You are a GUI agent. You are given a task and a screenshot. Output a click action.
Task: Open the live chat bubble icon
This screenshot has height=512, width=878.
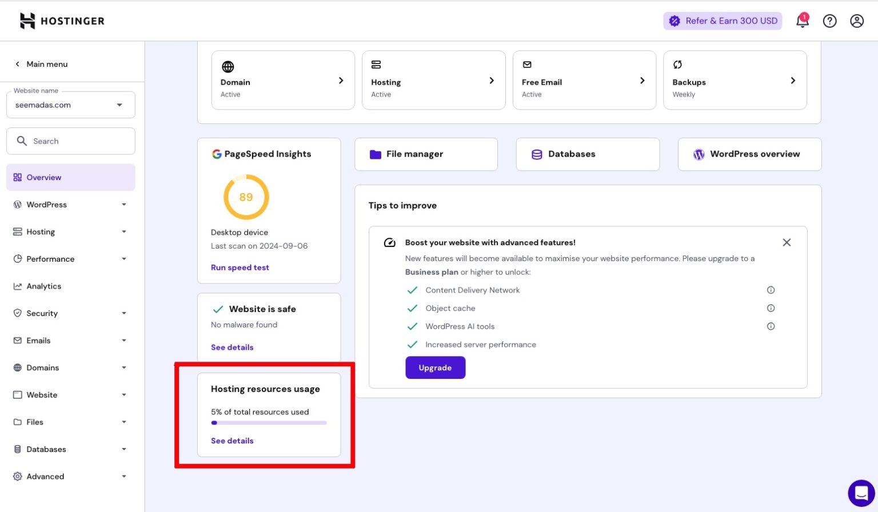(x=861, y=493)
